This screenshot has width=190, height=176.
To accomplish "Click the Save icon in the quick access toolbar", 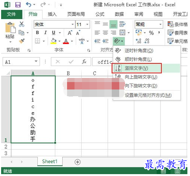I will pyautogui.click(x=18, y=5).
